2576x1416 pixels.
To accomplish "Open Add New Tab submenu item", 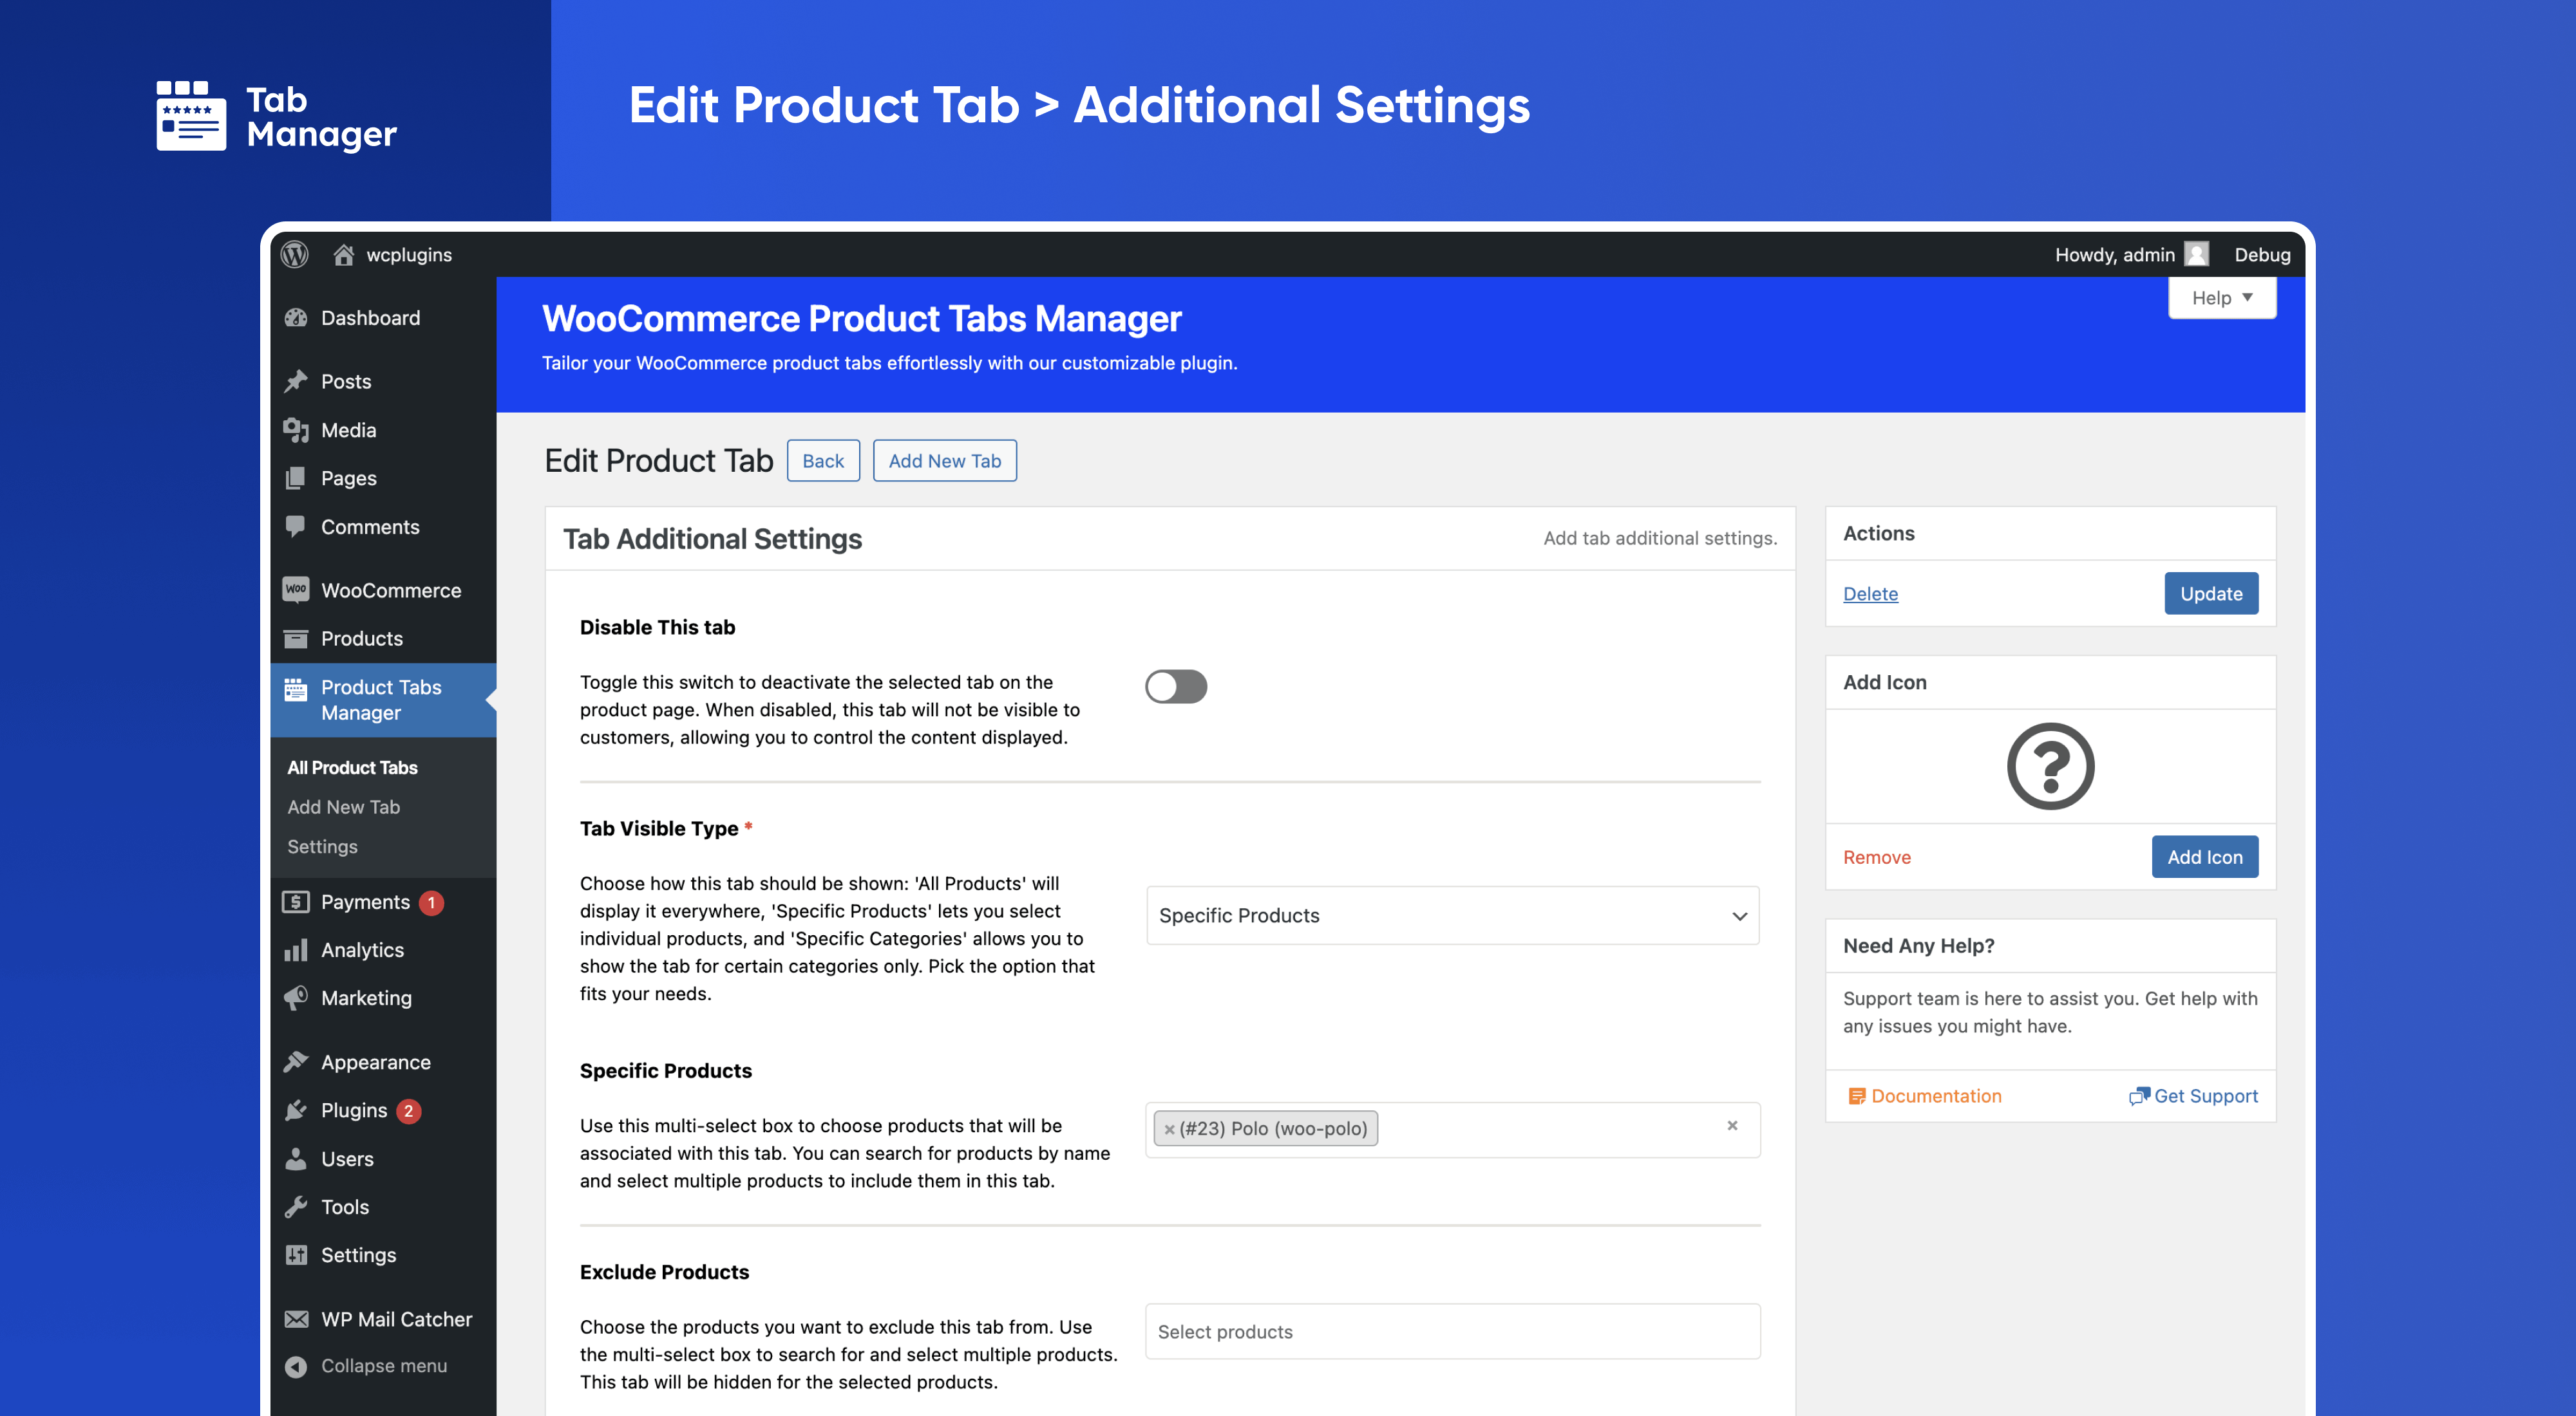I will 343,807.
